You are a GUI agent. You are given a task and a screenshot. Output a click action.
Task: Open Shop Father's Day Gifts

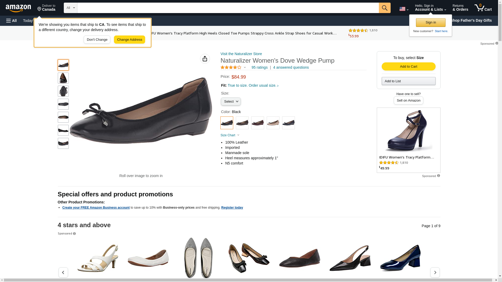pyautogui.click(x=471, y=20)
